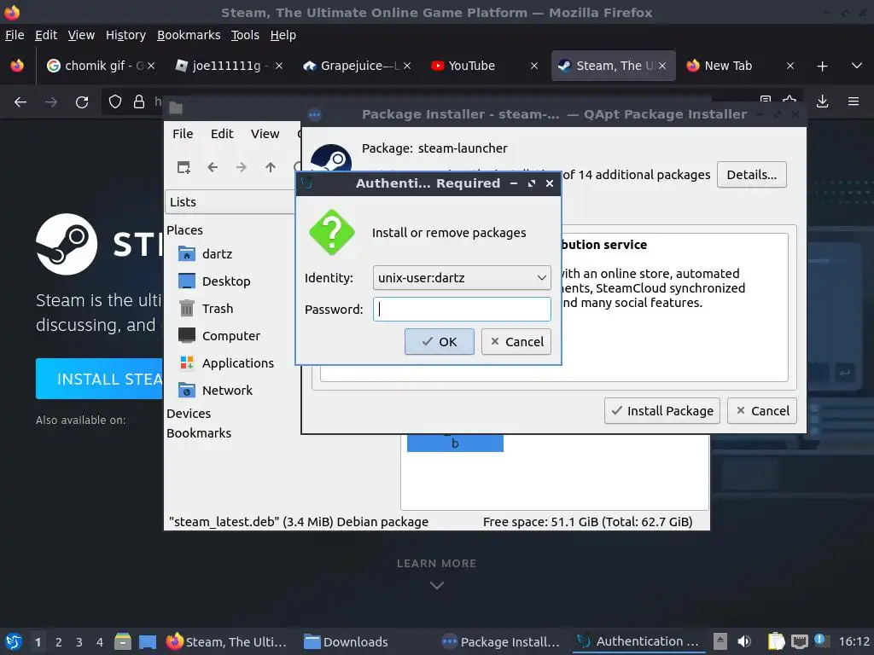Viewport: 874px width, 655px height.
Task: Open a new Firefox tab with plus
Action: 822,67
